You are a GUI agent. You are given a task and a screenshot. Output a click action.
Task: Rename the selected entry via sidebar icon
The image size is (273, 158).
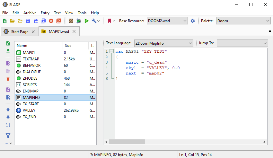click(8, 63)
